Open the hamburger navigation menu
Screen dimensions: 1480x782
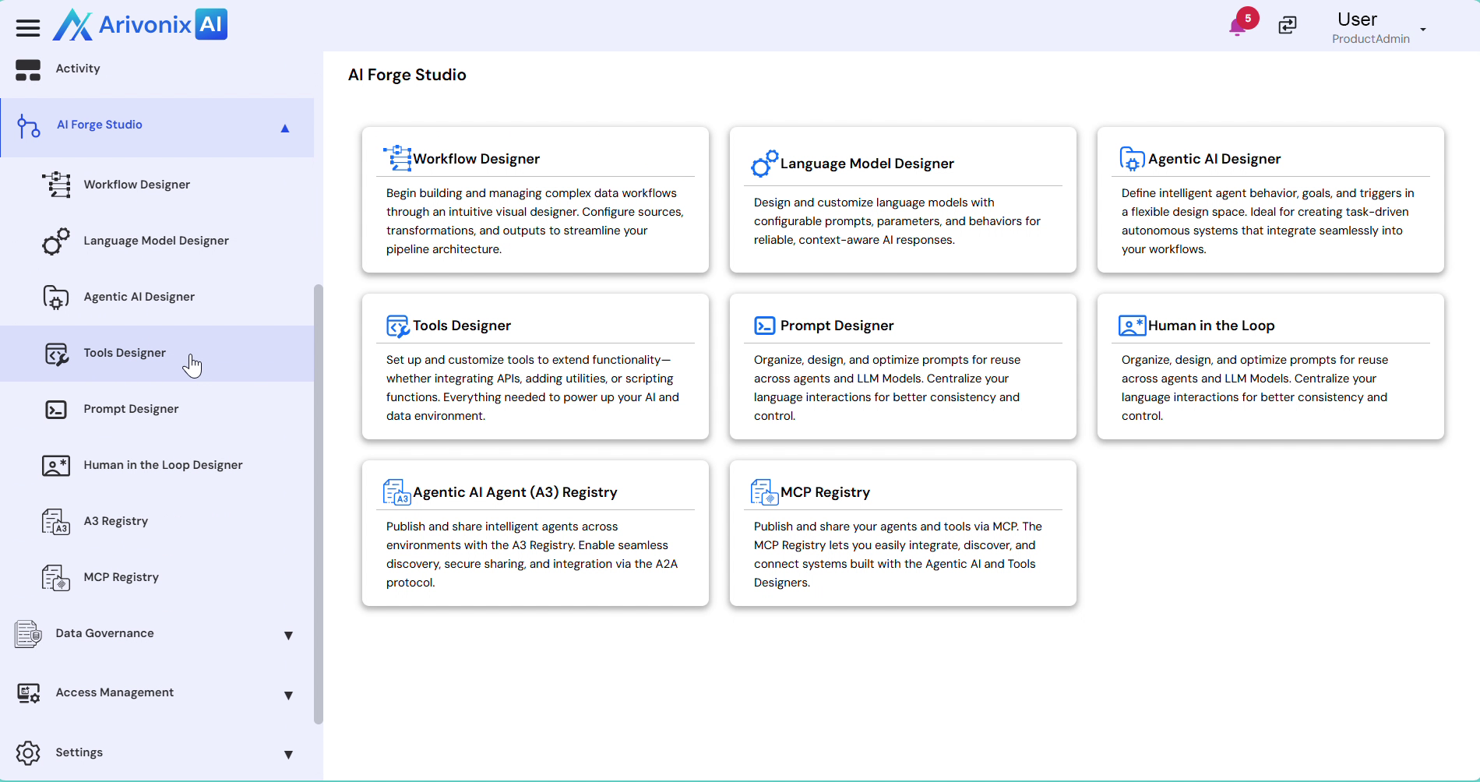pos(28,28)
